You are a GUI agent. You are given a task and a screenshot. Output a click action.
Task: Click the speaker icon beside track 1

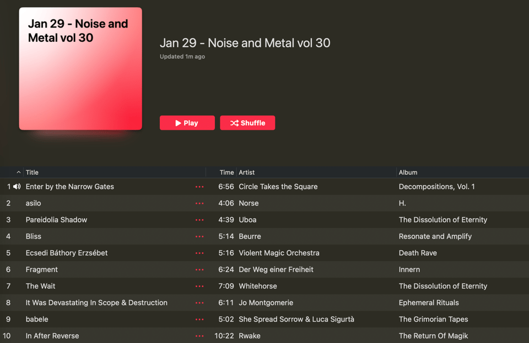click(17, 187)
